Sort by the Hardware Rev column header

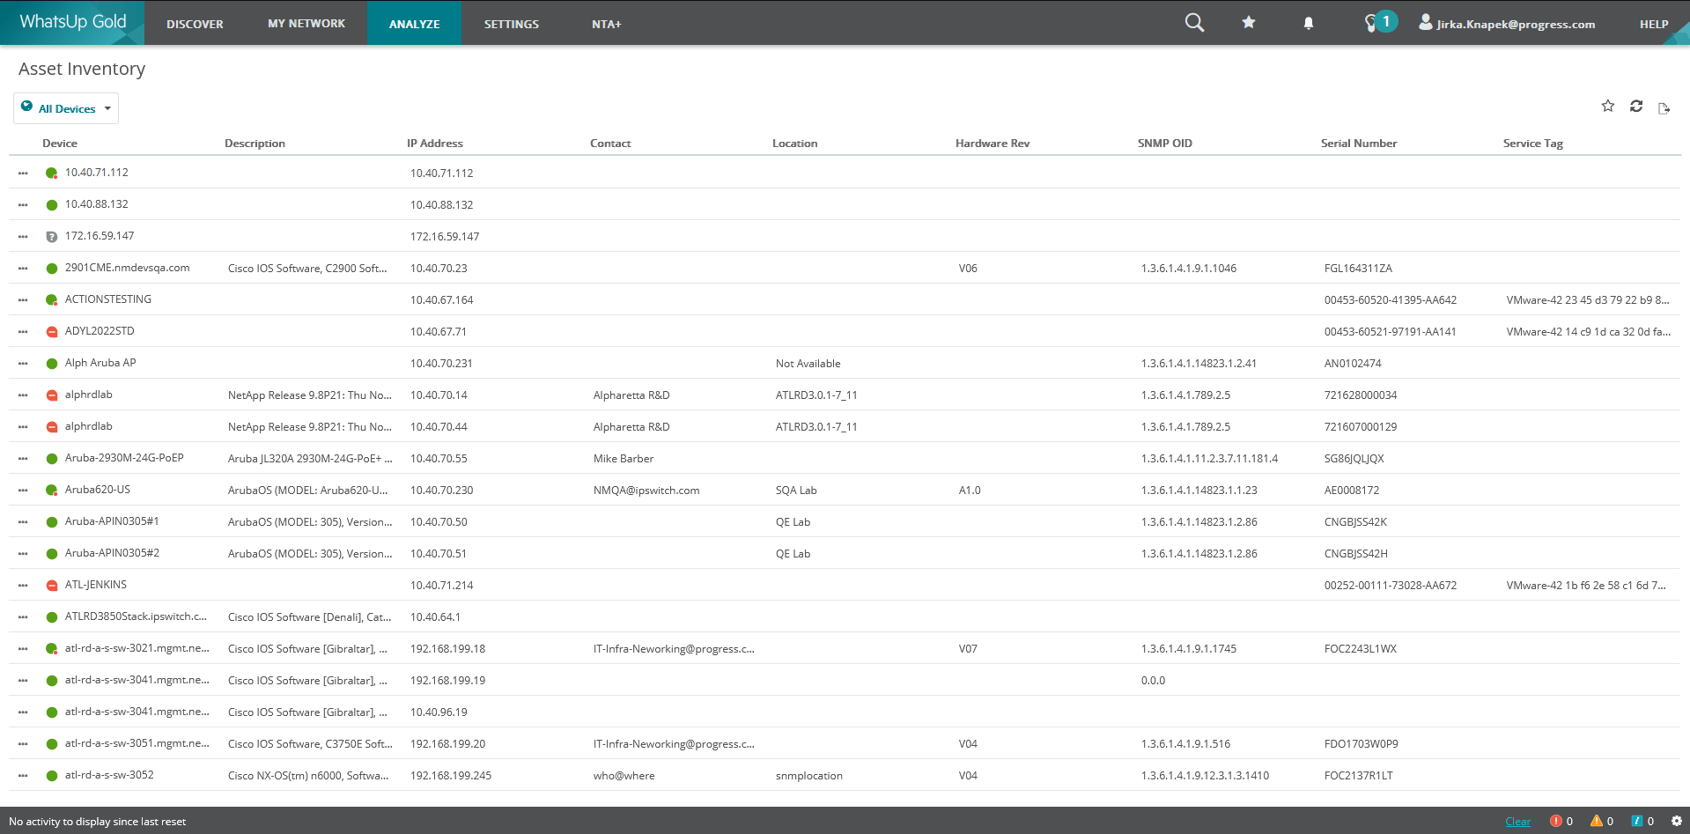point(993,144)
